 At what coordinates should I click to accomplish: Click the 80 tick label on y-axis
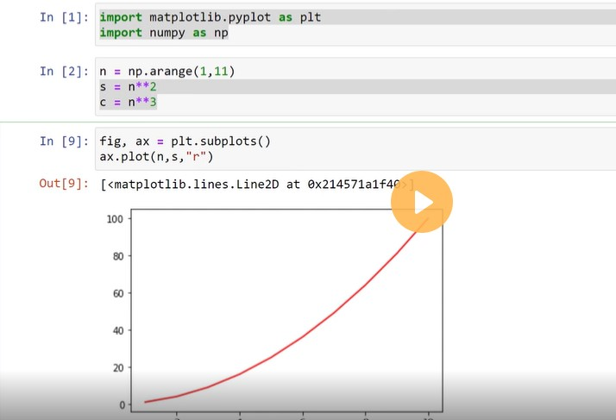click(116, 256)
